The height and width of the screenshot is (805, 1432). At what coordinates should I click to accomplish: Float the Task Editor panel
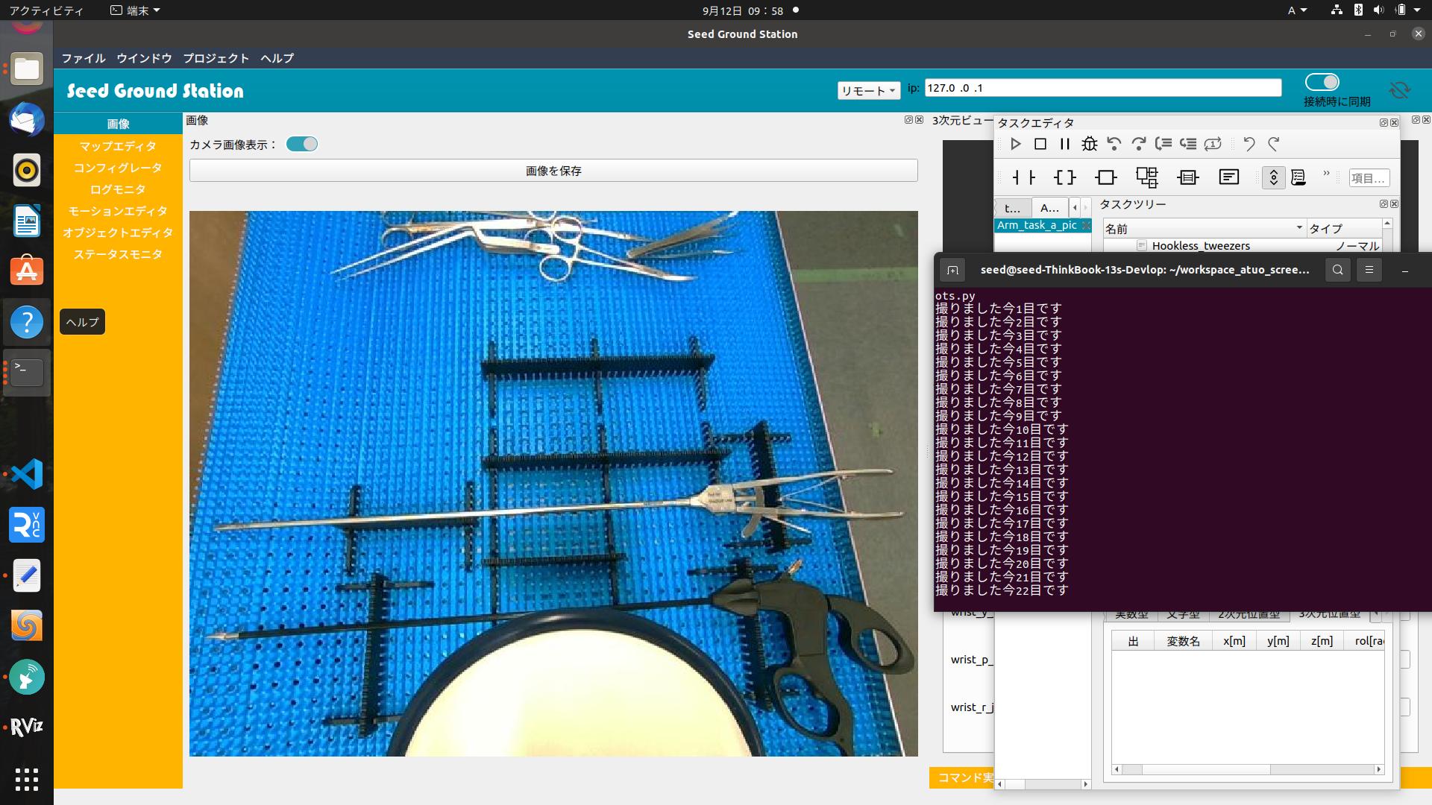[x=1384, y=123]
